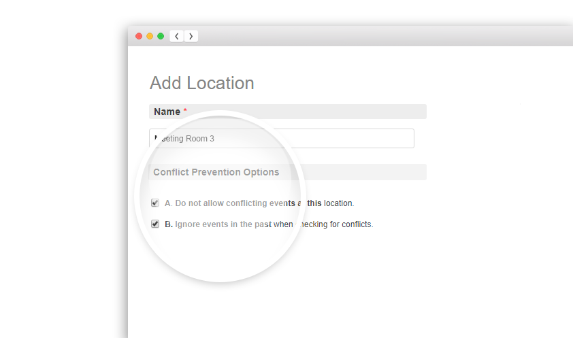
Task: Click the Conflict Prevention Options section header
Action: tap(216, 172)
